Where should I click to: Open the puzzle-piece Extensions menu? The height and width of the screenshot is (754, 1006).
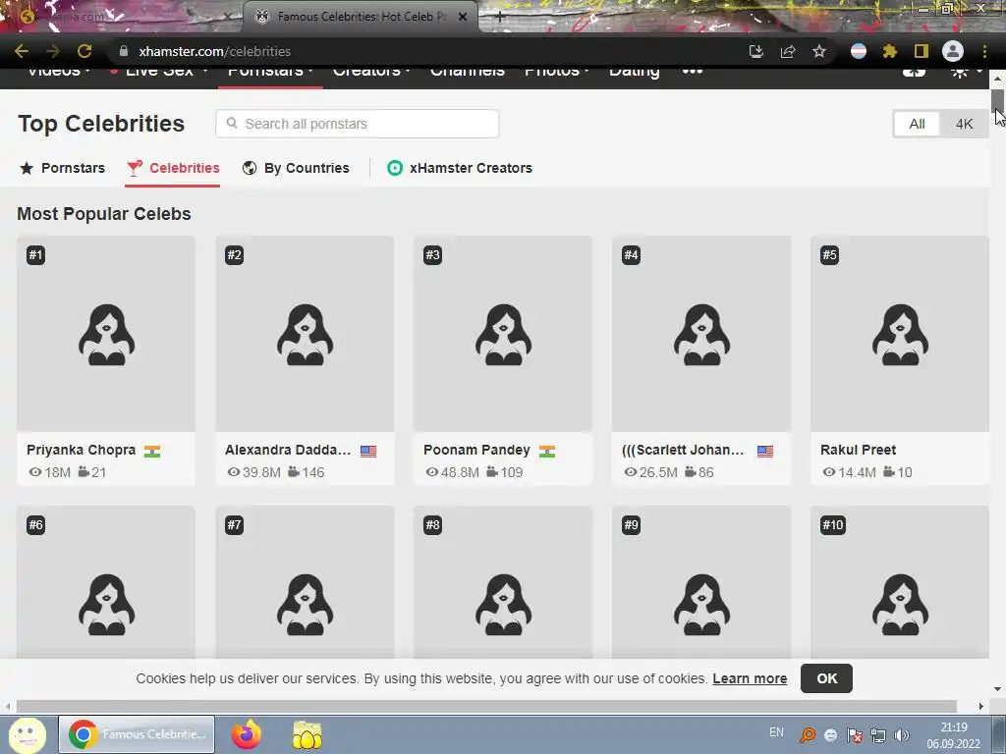[x=889, y=51]
